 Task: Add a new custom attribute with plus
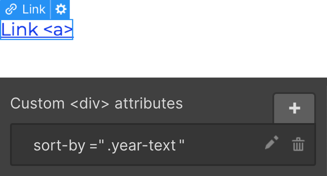(x=294, y=108)
